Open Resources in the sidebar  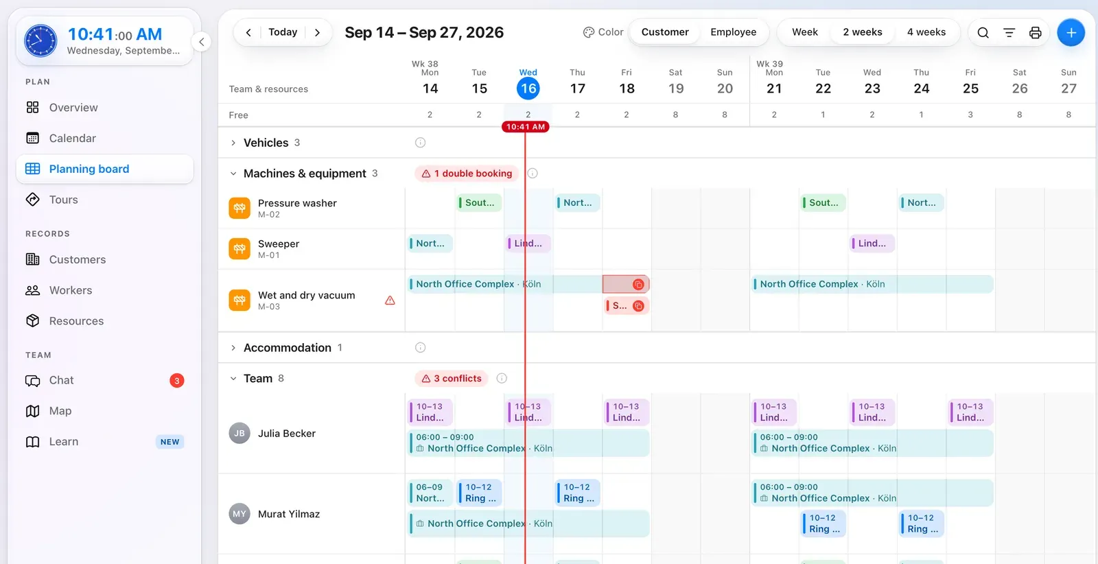[x=104, y=321]
